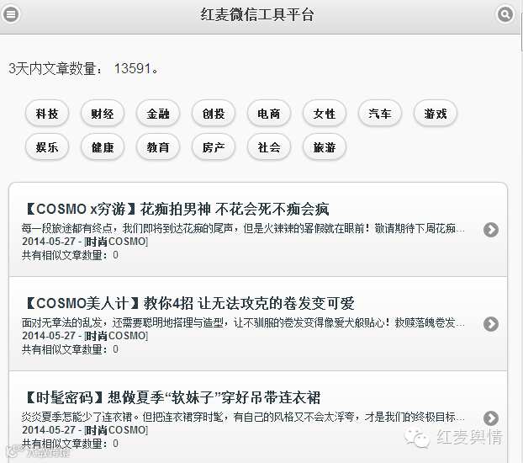Open the search magnifier icon

505,14
